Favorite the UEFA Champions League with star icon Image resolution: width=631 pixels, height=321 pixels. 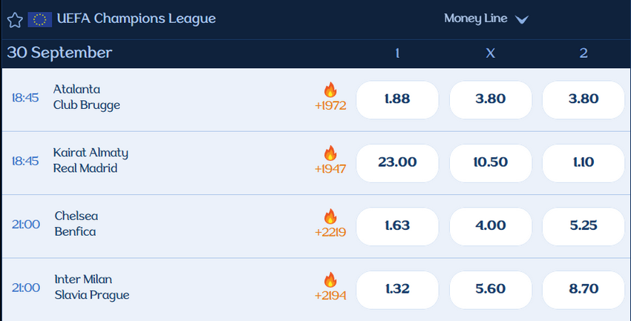pyautogui.click(x=15, y=19)
